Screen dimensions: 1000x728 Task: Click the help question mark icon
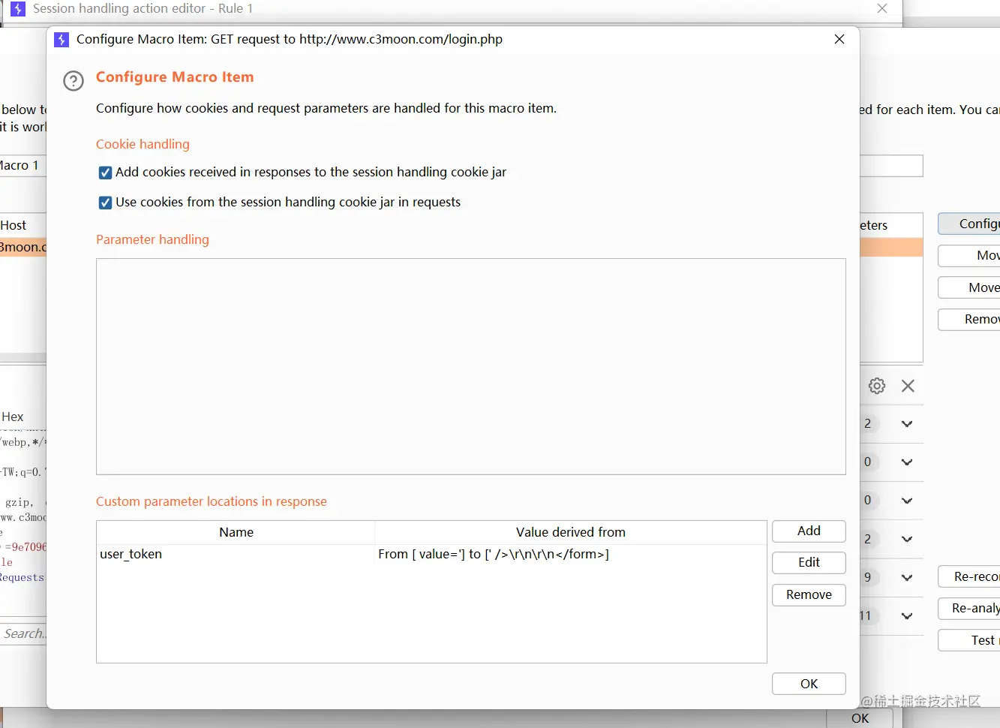coord(74,80)
